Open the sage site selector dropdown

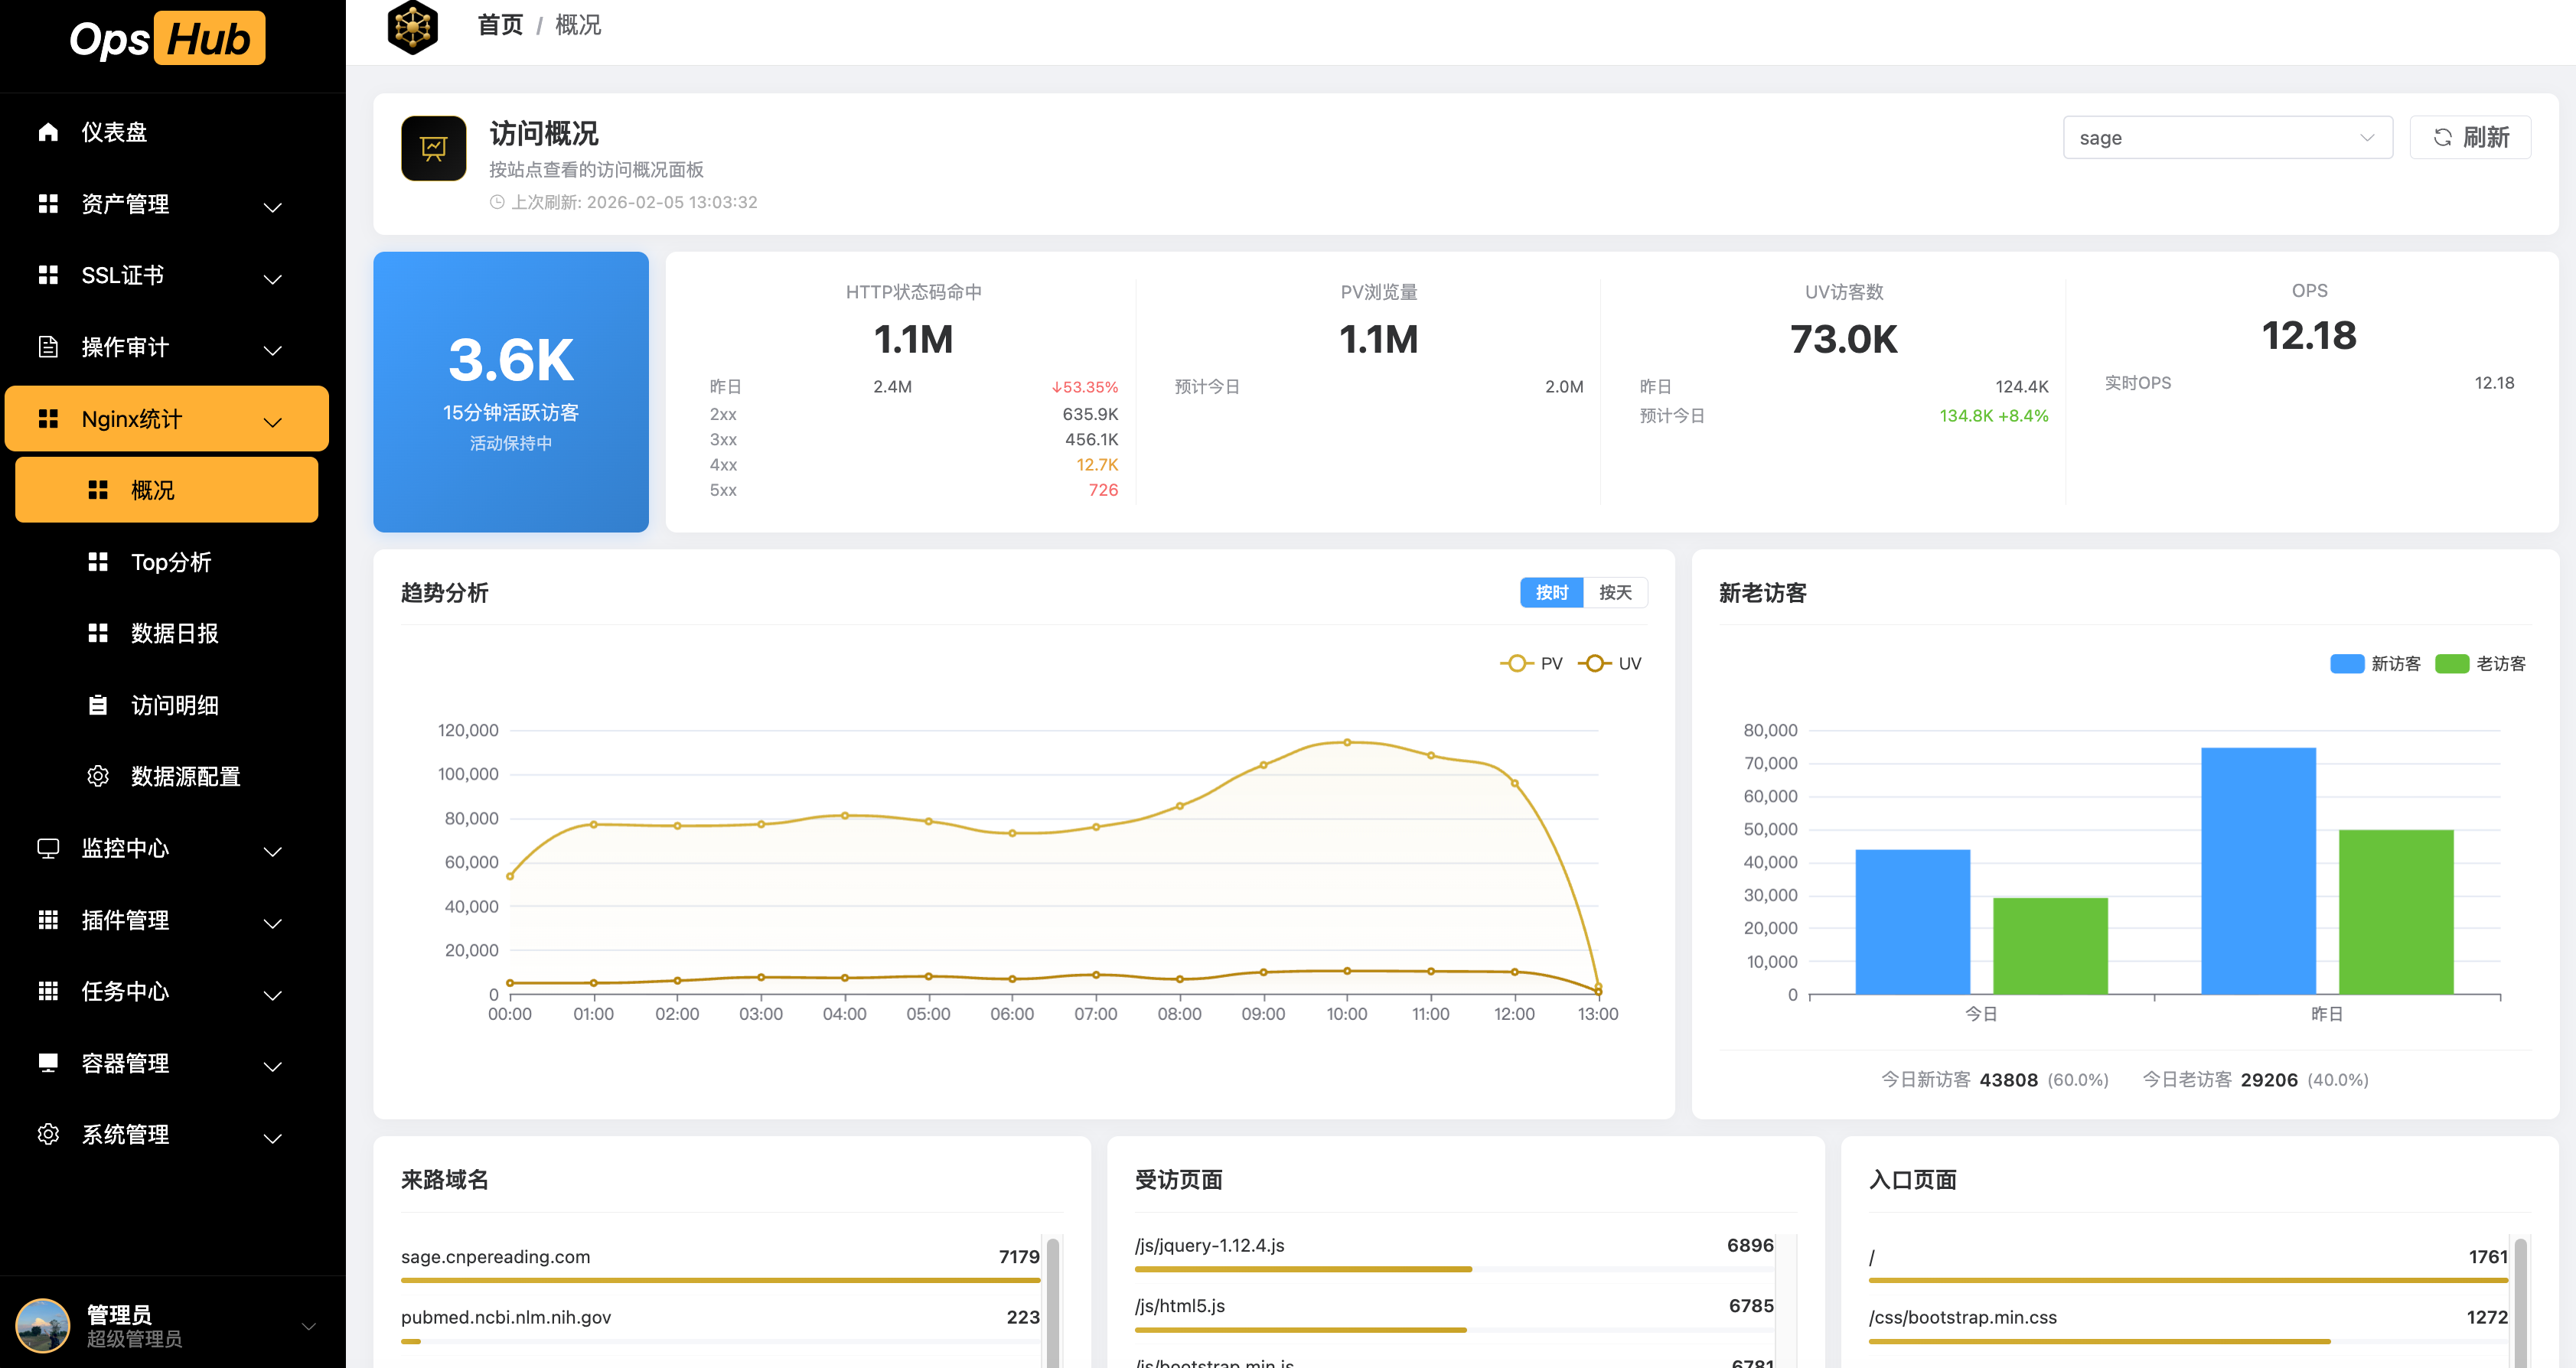(2226, 138)
